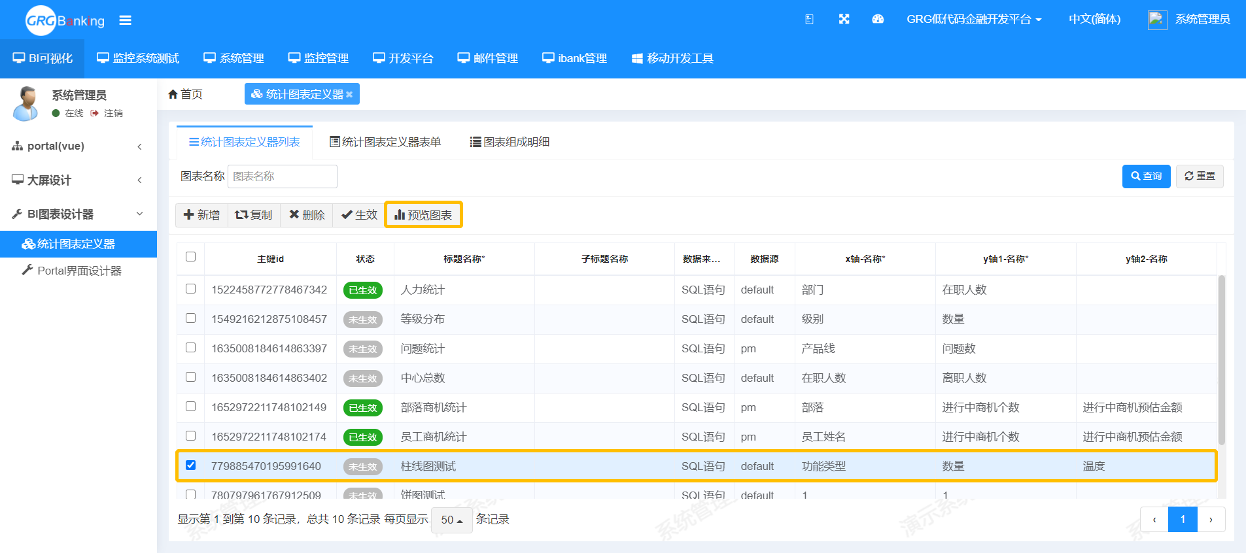Click the 未生效 badge for 等级分布

point(363,320)
